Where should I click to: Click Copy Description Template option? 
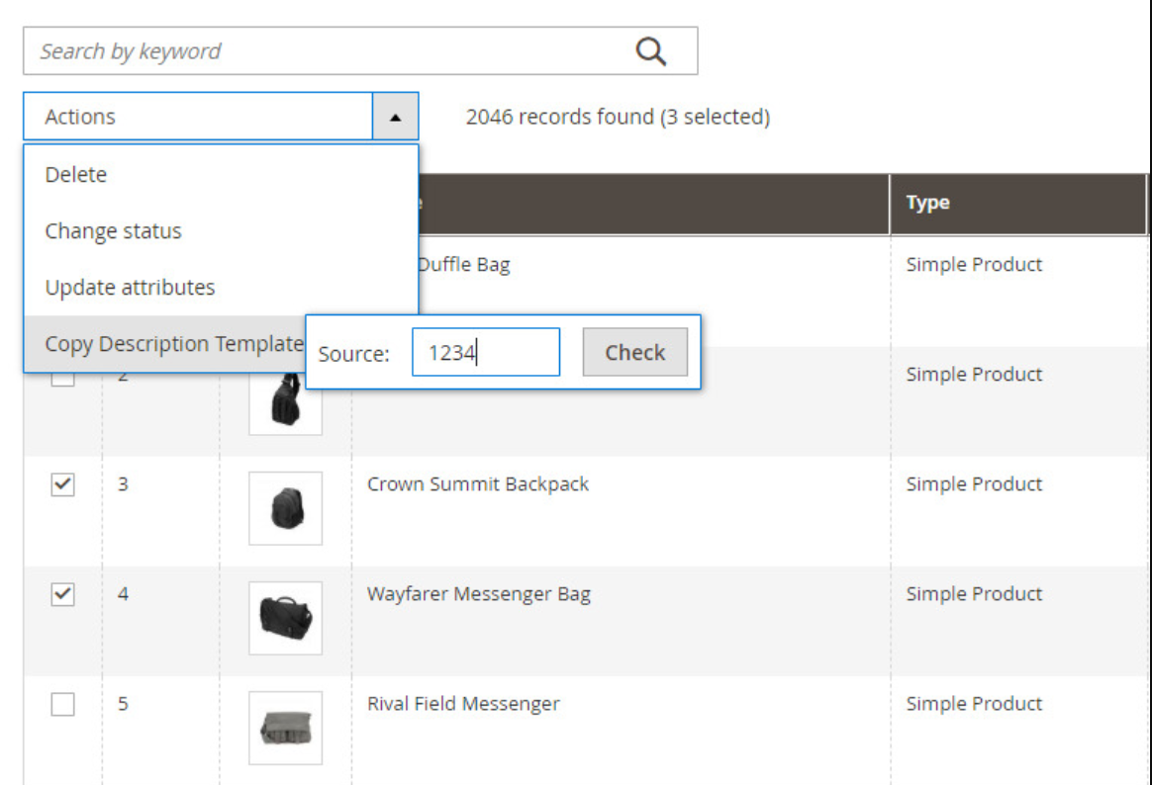click(x=173, y=344)
